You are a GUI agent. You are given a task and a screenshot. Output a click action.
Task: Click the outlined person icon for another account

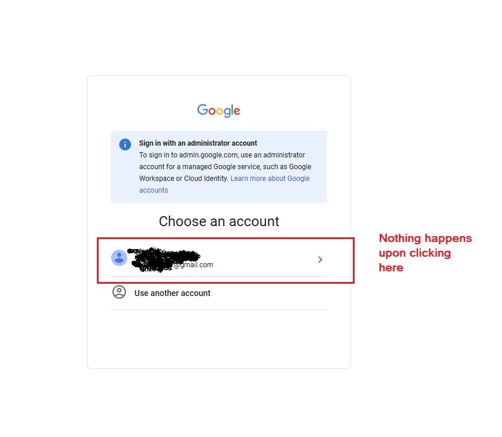pos(119,292)
